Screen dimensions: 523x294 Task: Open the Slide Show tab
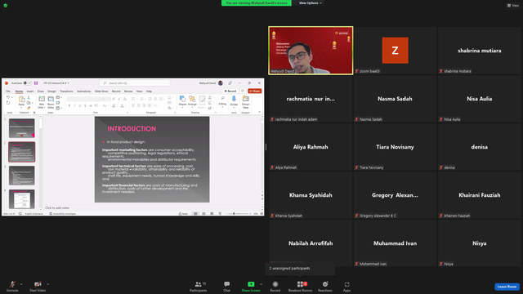[x=101, y=91]
